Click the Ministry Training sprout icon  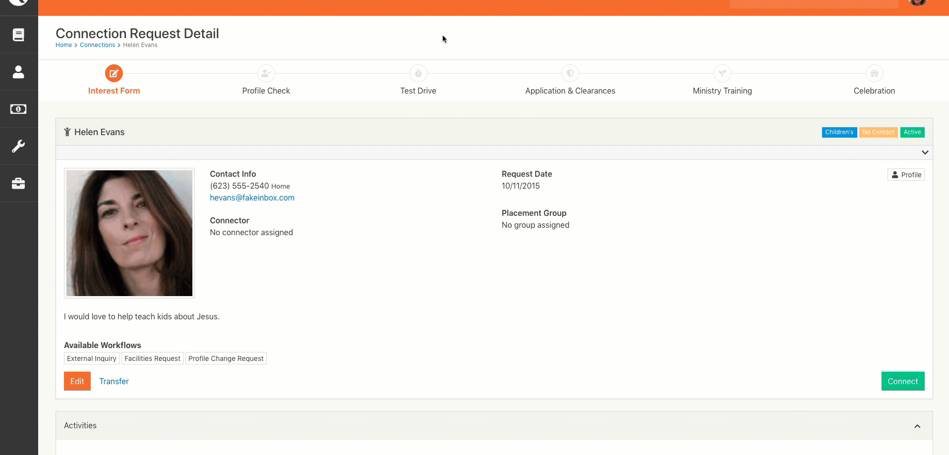(x=722, y=73)
